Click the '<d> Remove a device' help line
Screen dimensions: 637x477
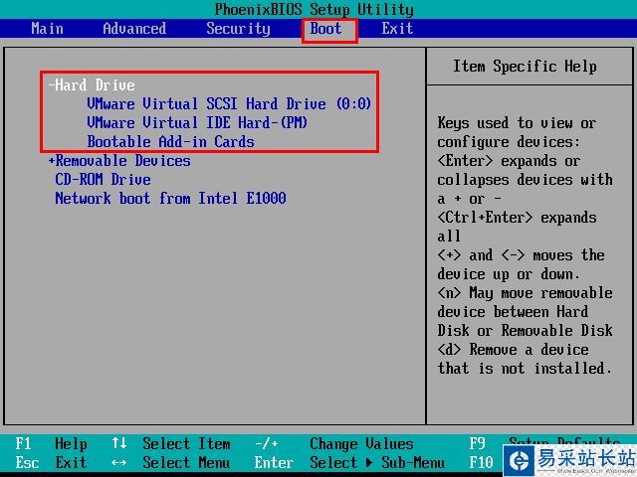(513, 349)
